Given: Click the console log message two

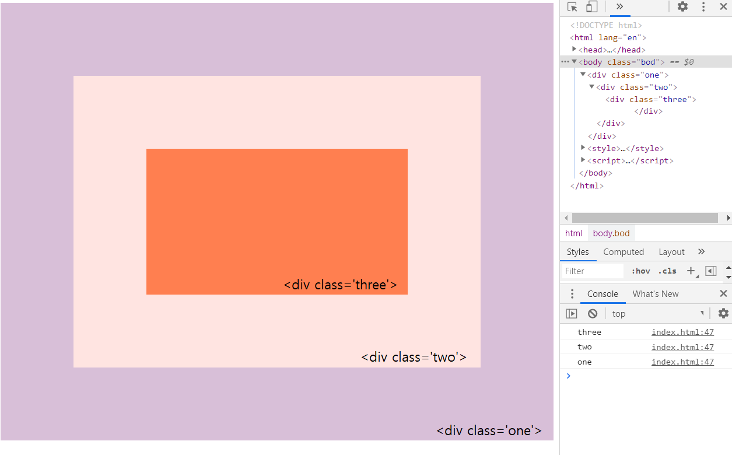Looking at the screenshot, I should coord(584,347).
